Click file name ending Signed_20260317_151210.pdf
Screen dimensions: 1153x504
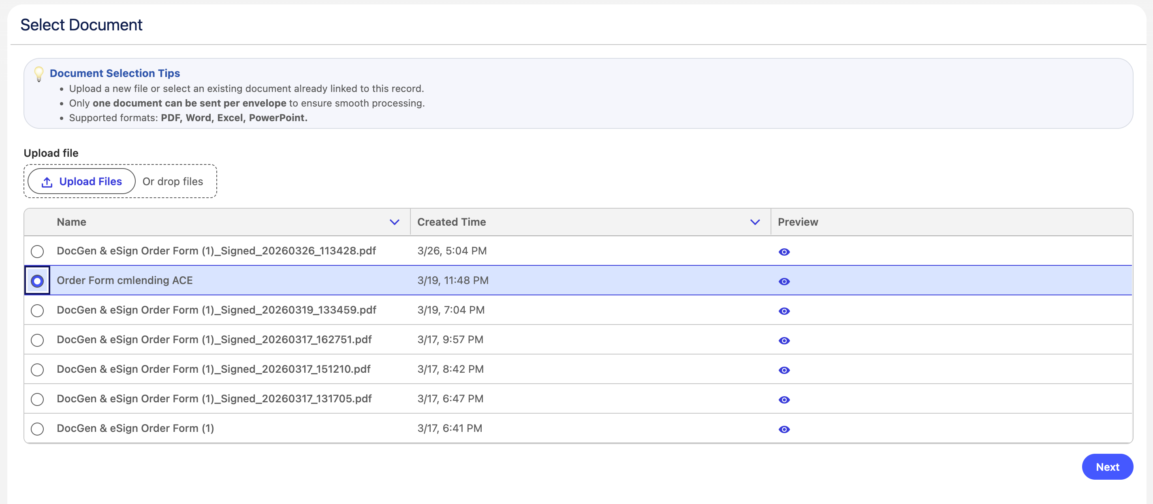click(x=214, y=369)
